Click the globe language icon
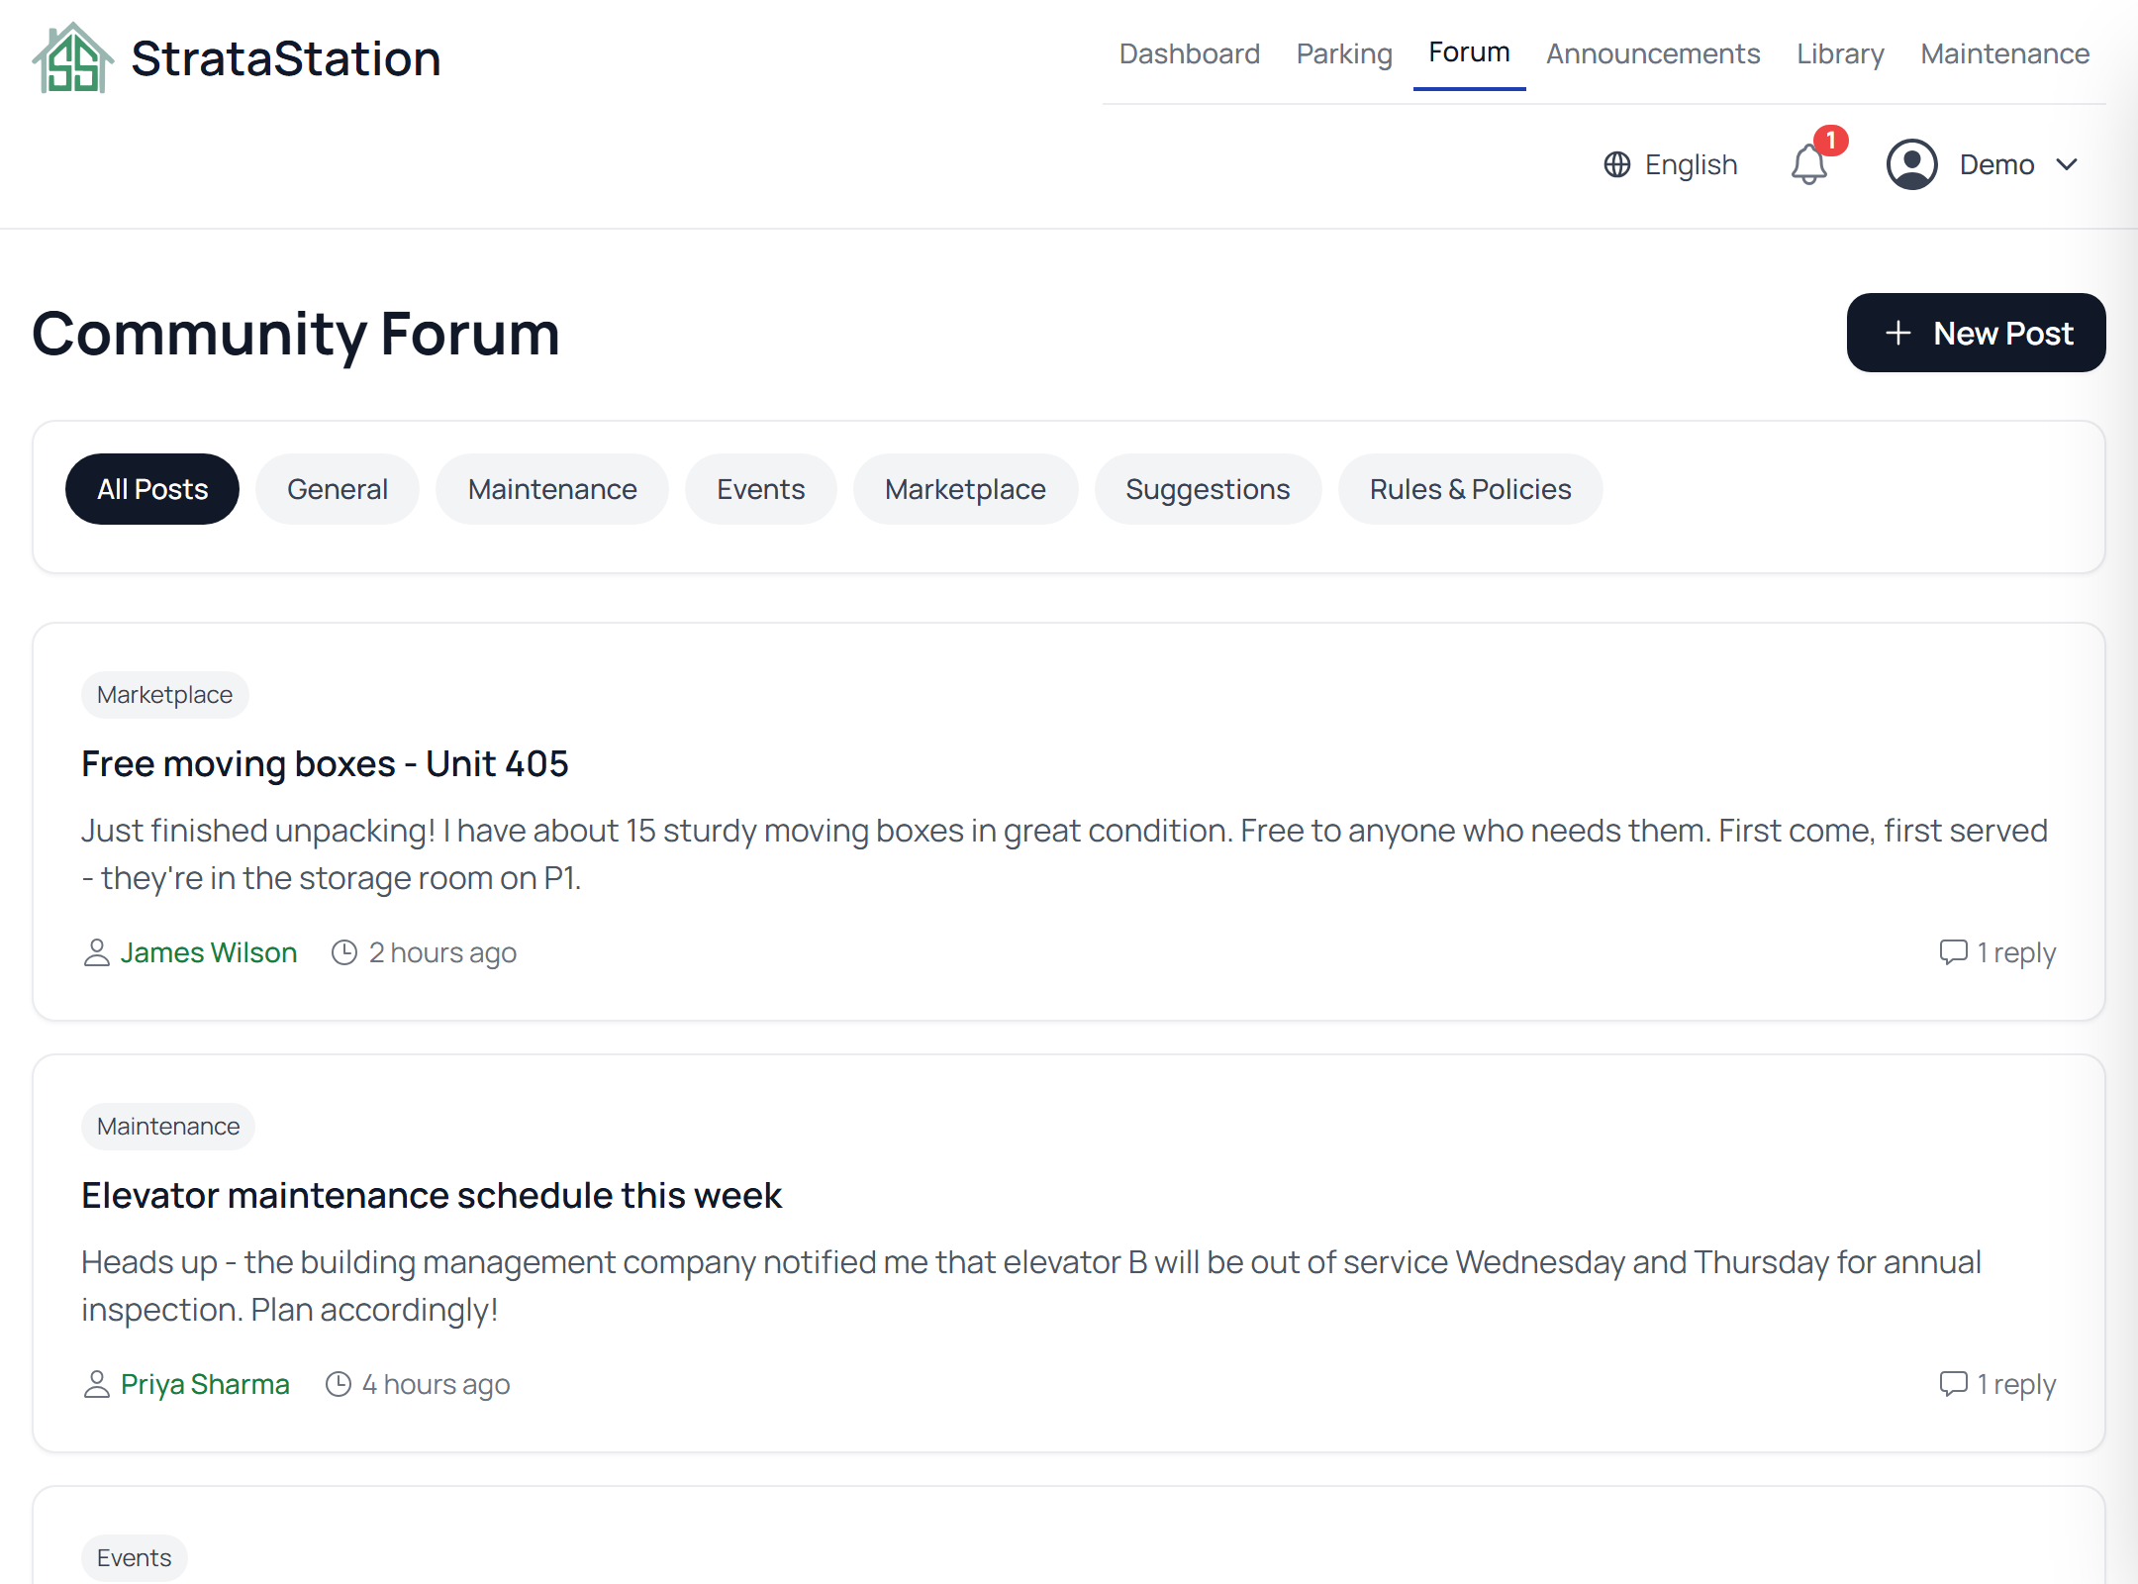The image size is (2138, 1584). pos(1617,164)
